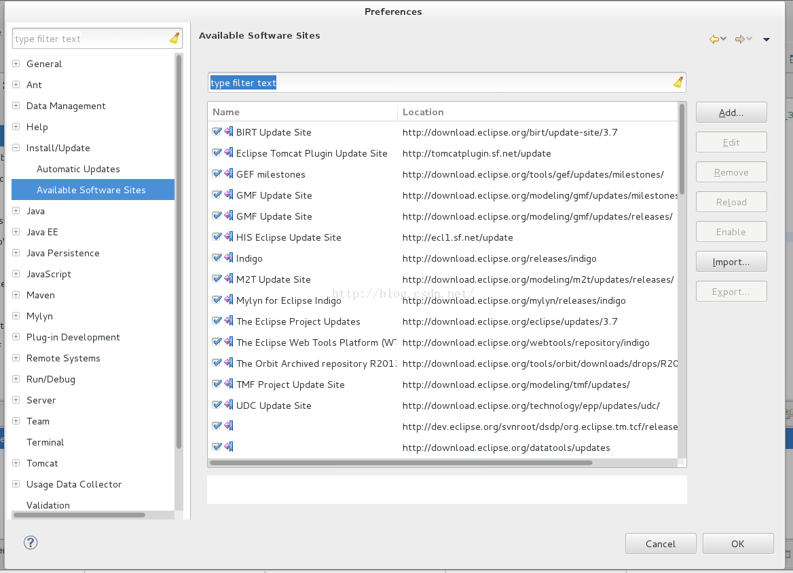Select the Plug-in Development entry
Image resolution: width=793 pixels, height=573 pixels.
pyautogui.click(x=73, y=337)
